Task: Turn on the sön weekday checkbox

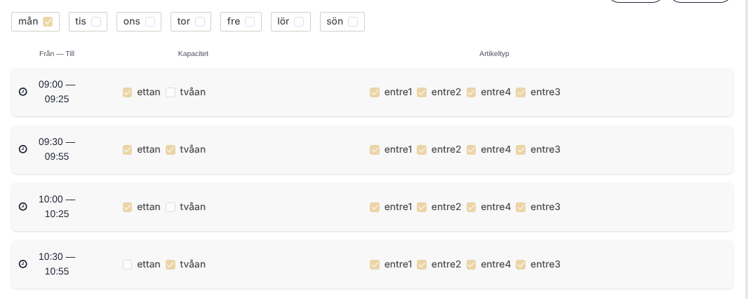Action: (x=353, y=22)
